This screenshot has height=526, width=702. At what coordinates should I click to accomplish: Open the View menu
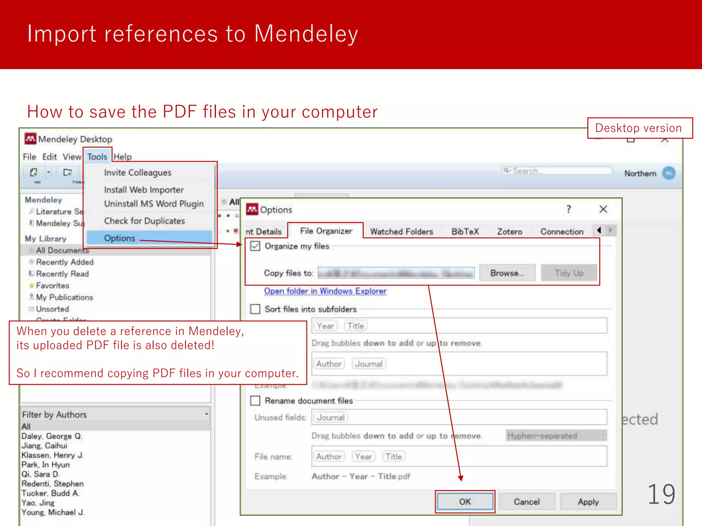(x=72, y=156)
